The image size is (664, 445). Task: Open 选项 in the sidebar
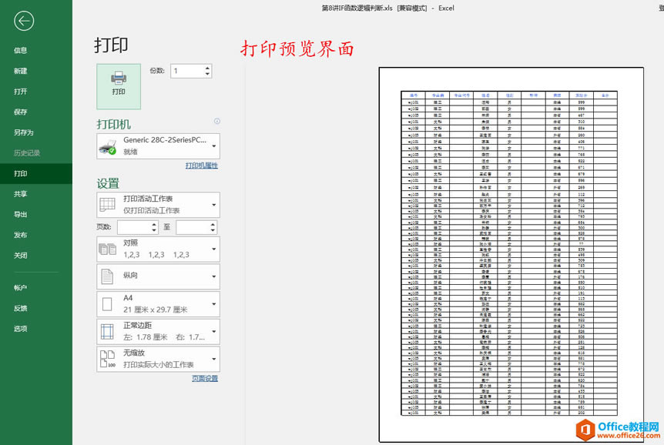pos(36,329)
